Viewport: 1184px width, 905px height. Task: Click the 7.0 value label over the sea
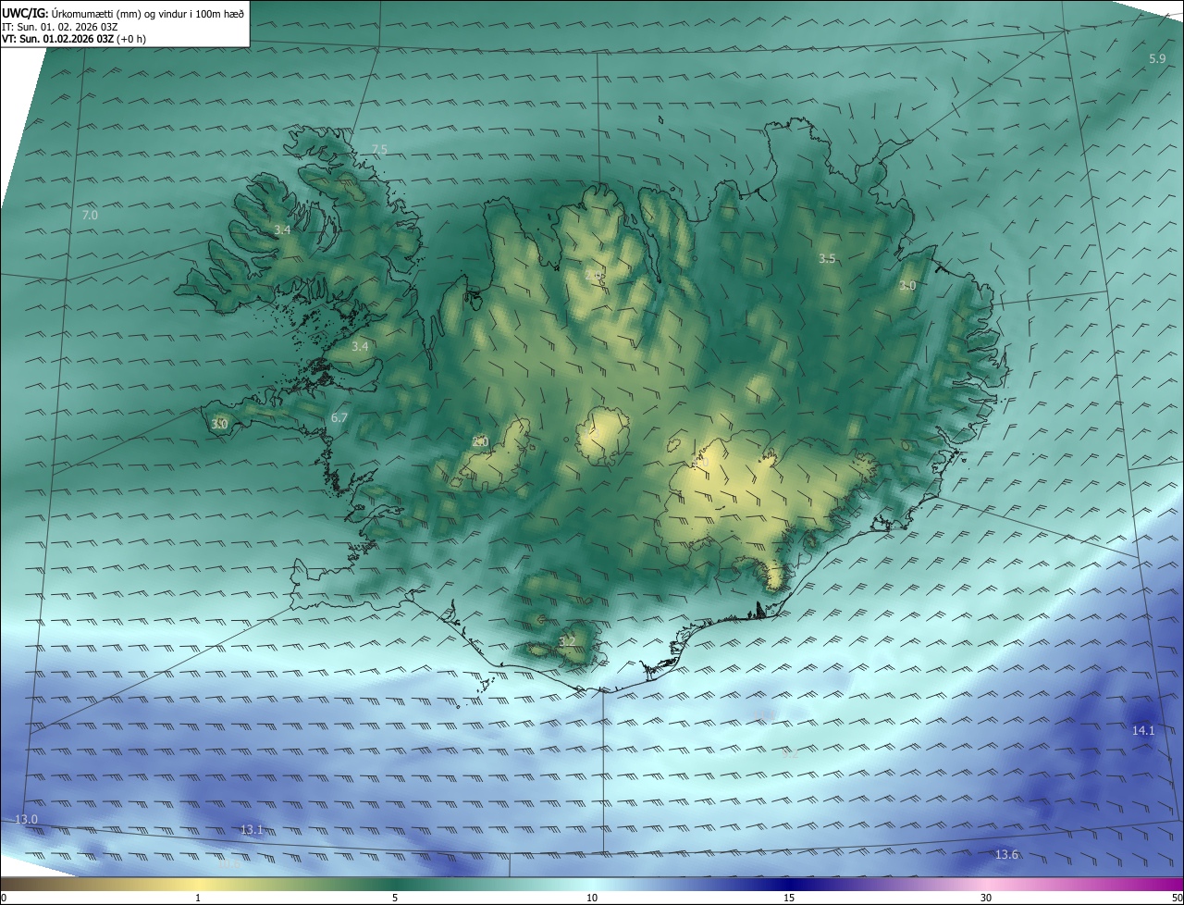pyautogui.click(x=90, y=215)
